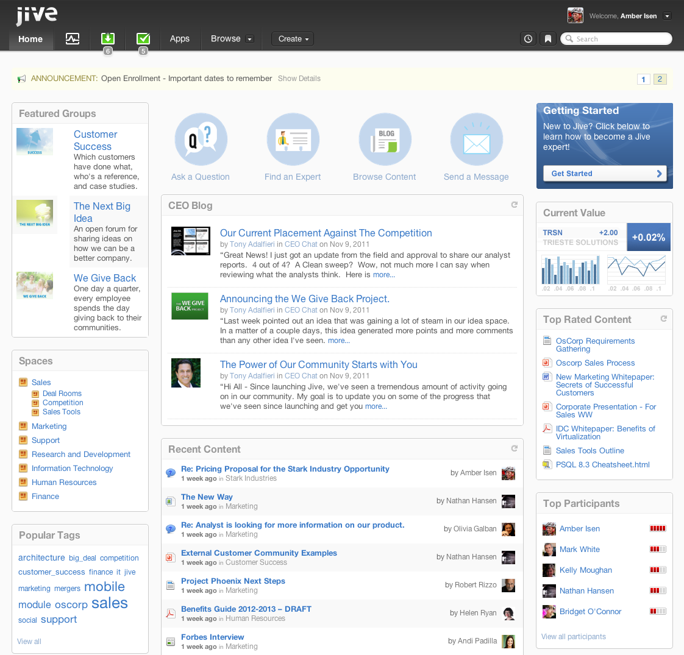
Task: Open Current Placement blog post thumbnail
Action: point(191,241)
